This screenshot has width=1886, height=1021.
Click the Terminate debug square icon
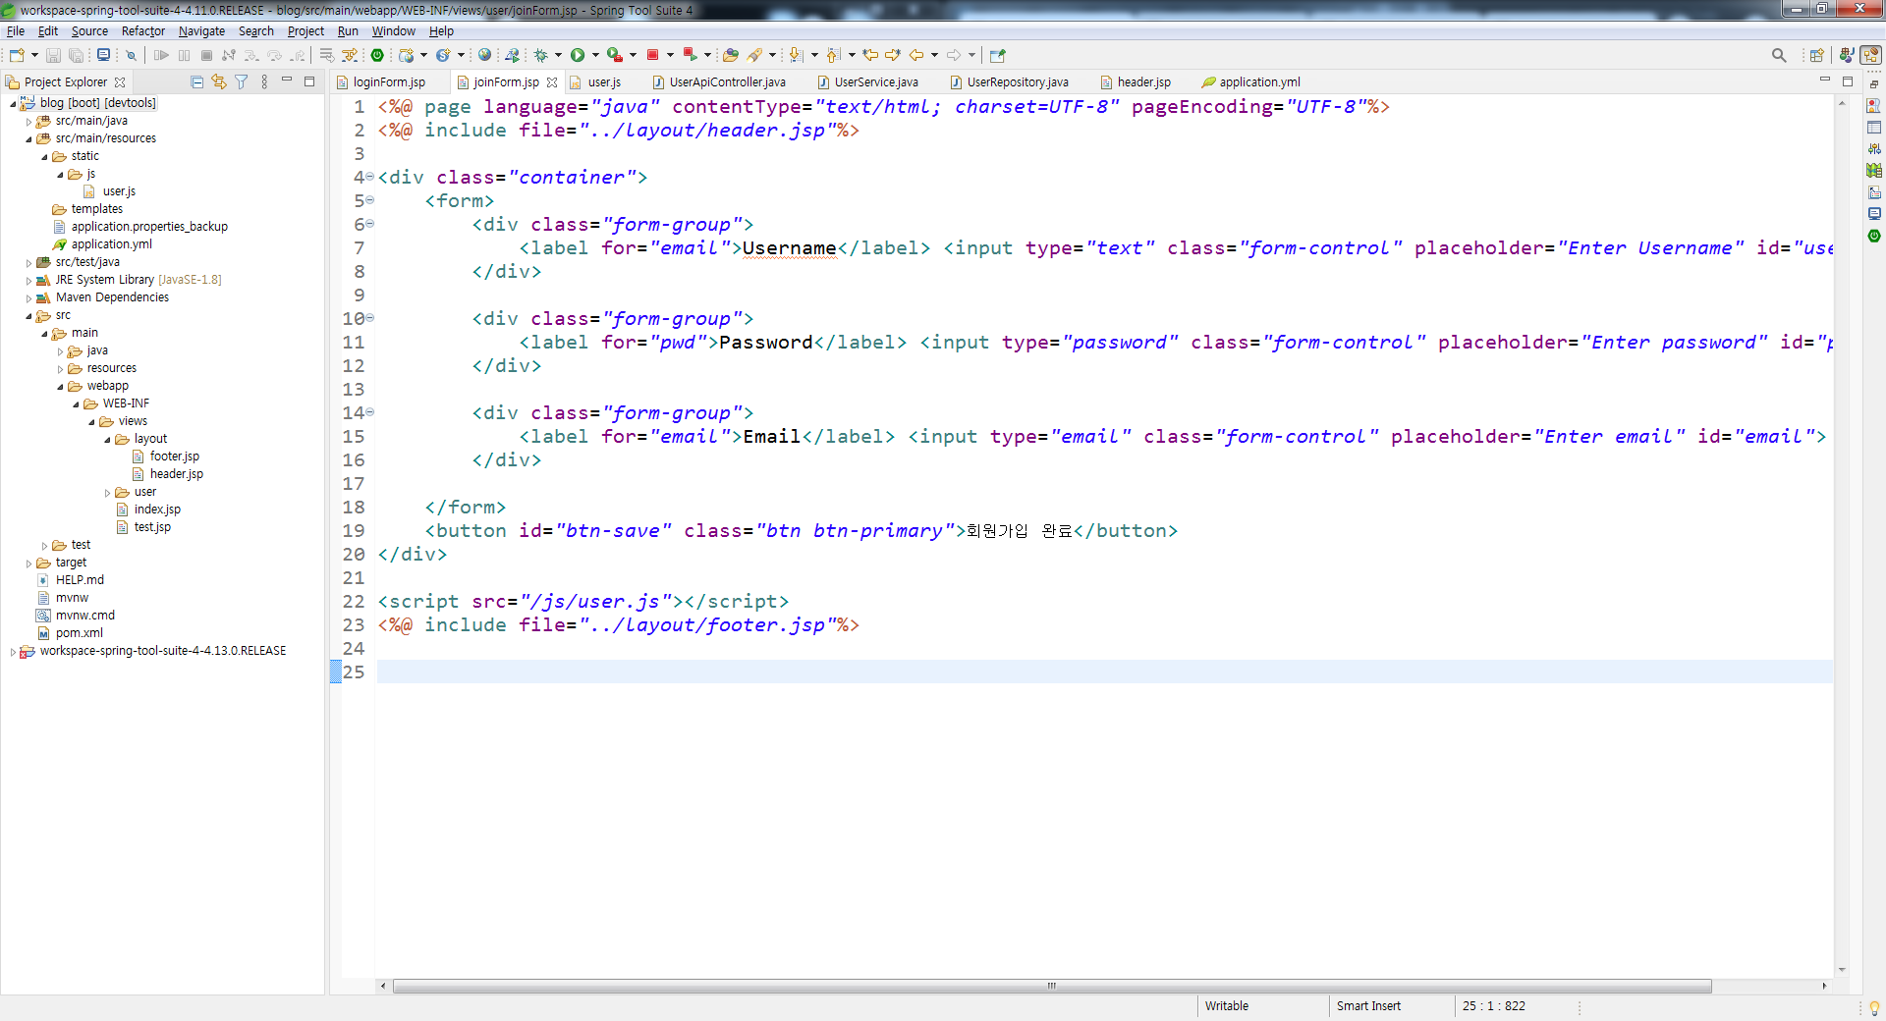tap(206, 55)
